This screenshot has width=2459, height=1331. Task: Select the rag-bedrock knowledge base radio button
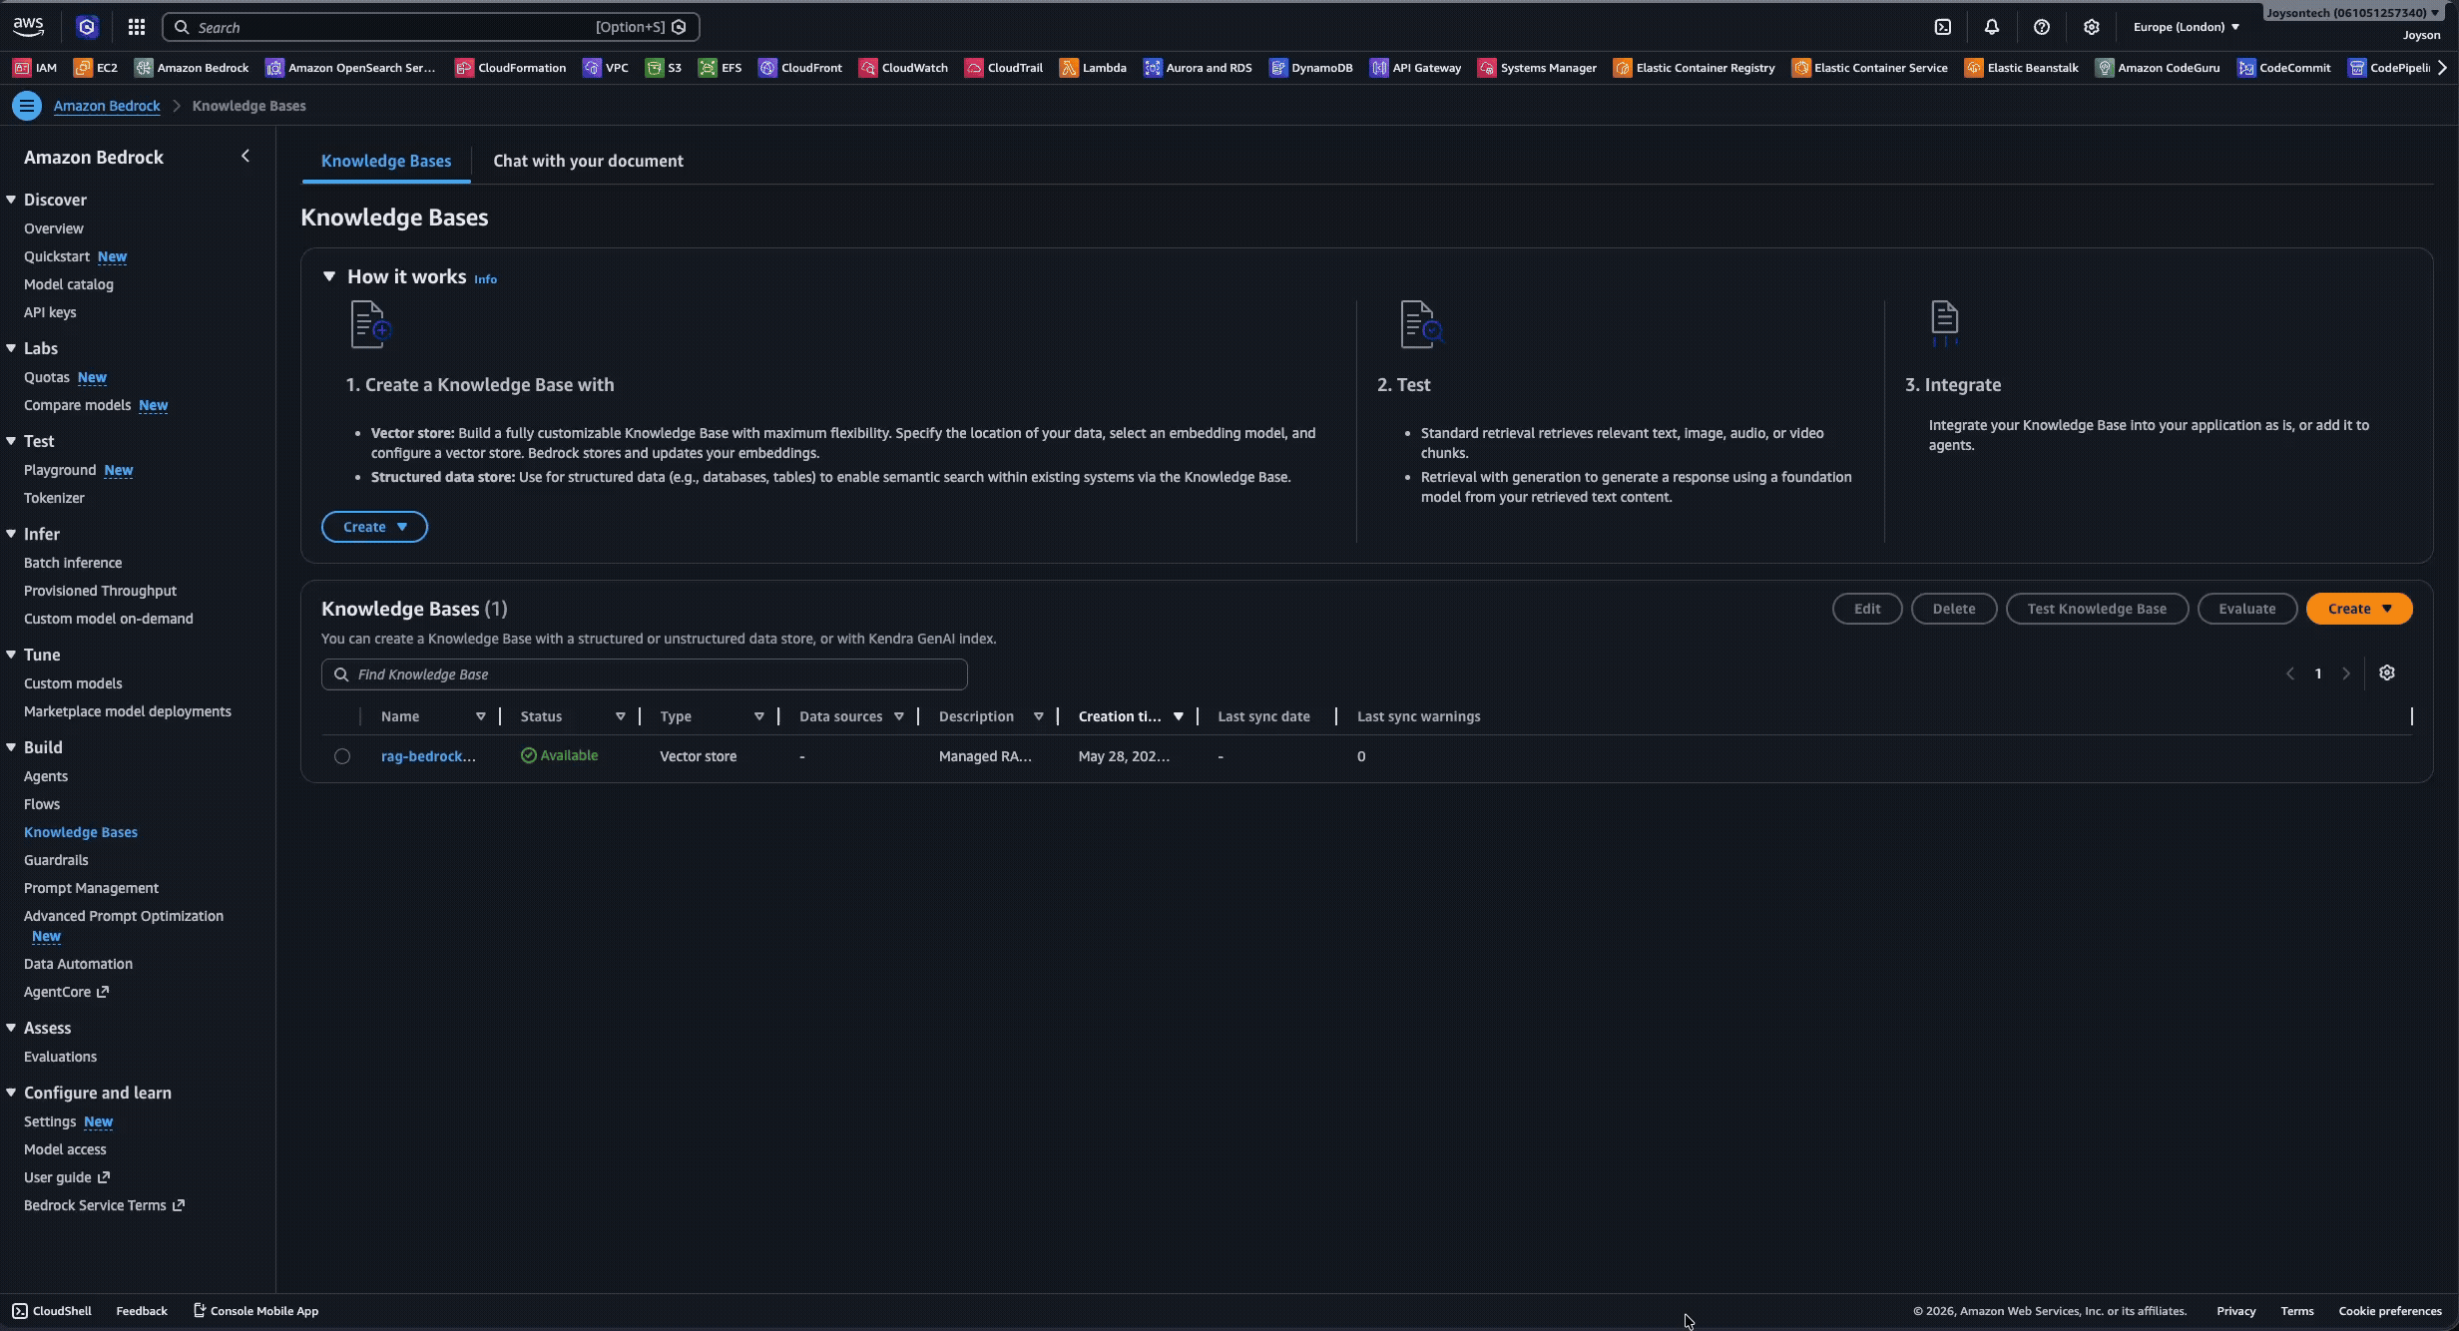[x=342, y=756]
